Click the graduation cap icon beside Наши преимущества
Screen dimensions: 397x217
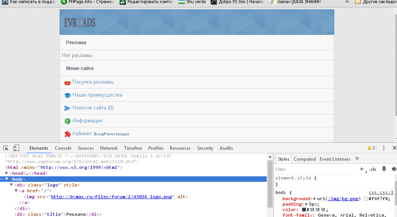pyautogui.click(x=67, y=95)
